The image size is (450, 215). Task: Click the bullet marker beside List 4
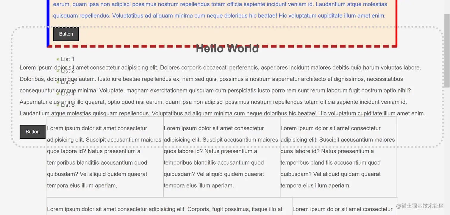58,93
